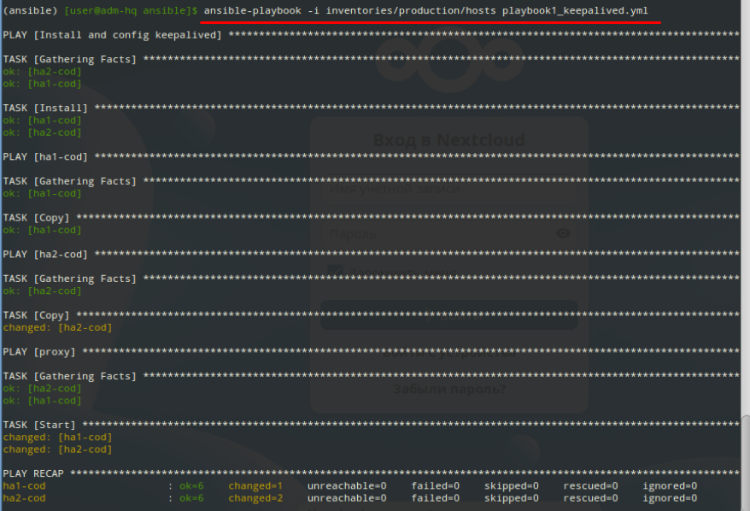Click the (ansible) virtualenv label
This screenshot has width=750, height=511.
30,9
